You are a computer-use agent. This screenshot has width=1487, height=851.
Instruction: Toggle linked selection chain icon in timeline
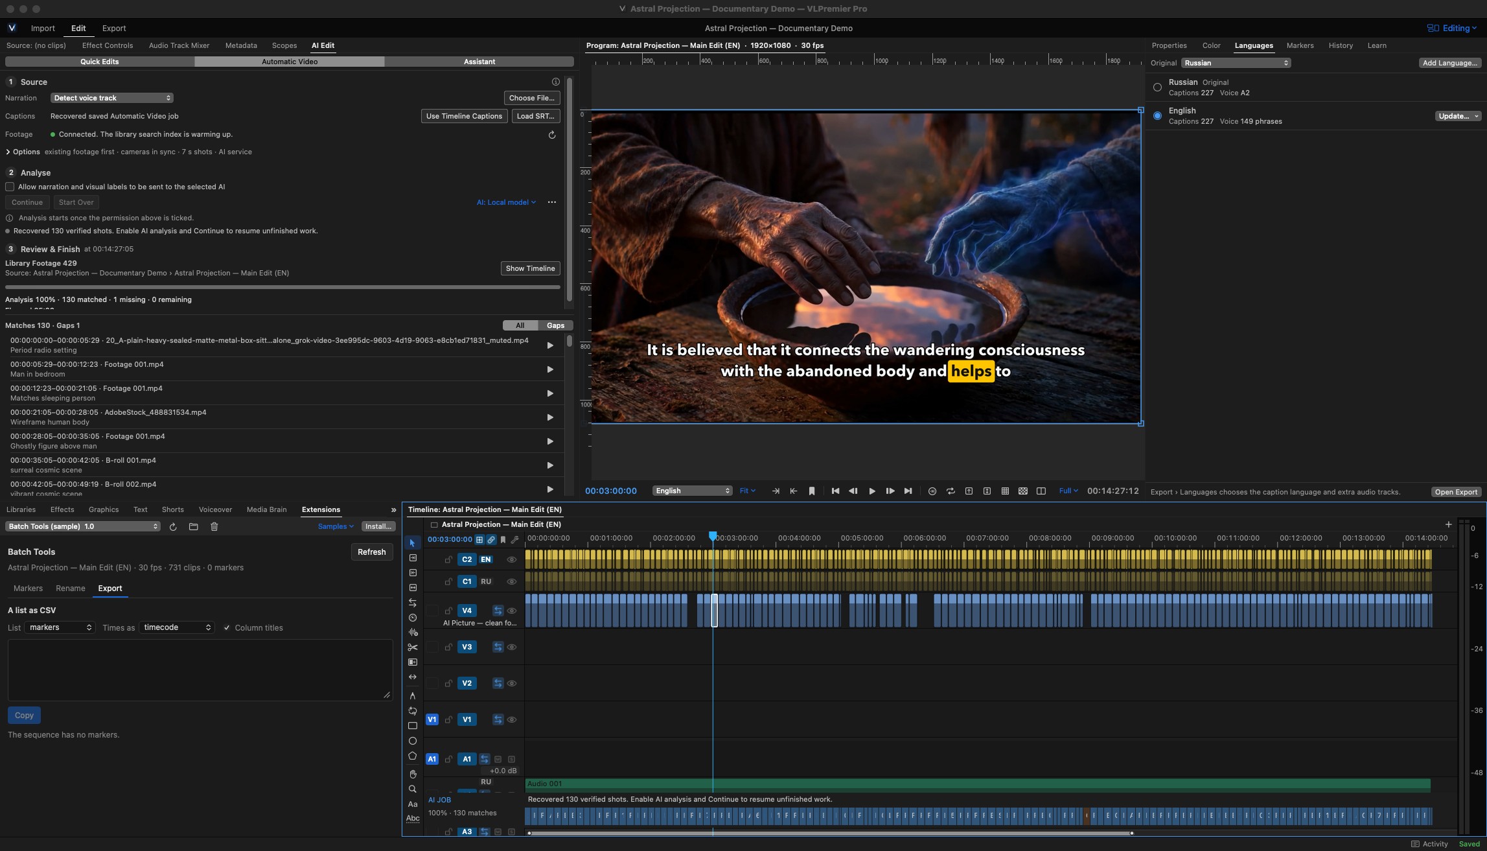pos(491,539)
